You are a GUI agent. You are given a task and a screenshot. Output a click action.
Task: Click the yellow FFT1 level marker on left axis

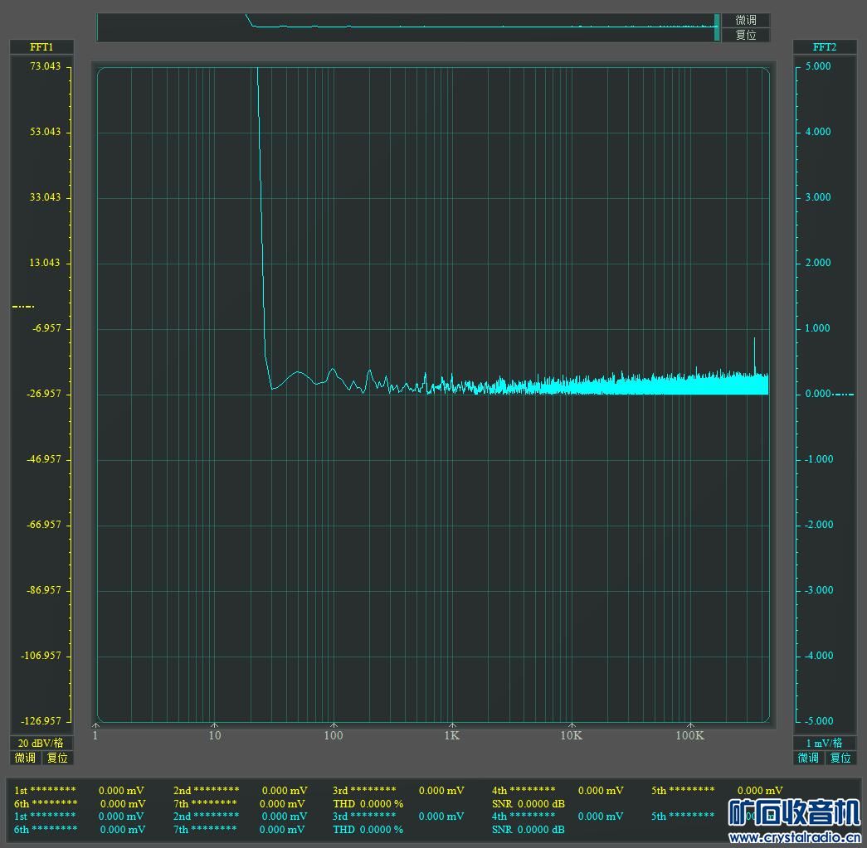23,307
